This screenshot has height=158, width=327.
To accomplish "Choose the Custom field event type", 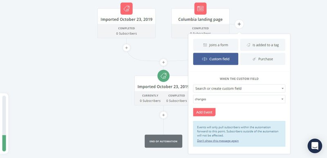I will coord(216,59).
